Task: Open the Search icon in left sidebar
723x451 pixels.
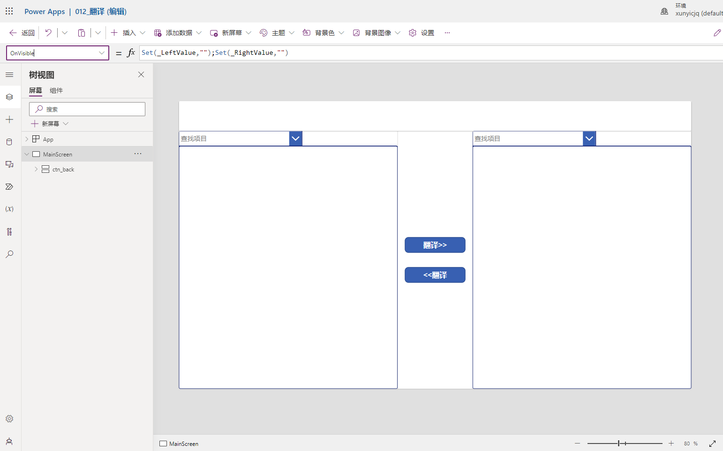Action: (9, 254)
